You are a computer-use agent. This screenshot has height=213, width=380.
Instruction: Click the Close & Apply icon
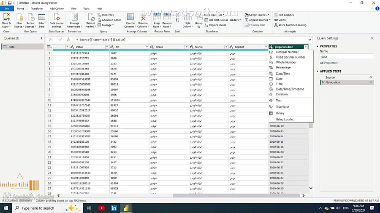click(6, 21)
